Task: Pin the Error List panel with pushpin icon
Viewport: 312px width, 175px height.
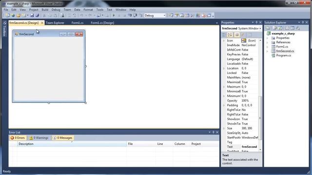Action: click(214, 132)
